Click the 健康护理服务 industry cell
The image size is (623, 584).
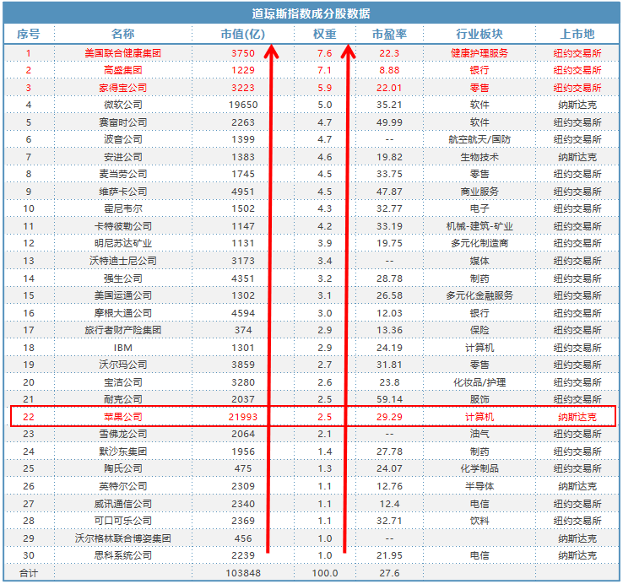tap(479, 53)
